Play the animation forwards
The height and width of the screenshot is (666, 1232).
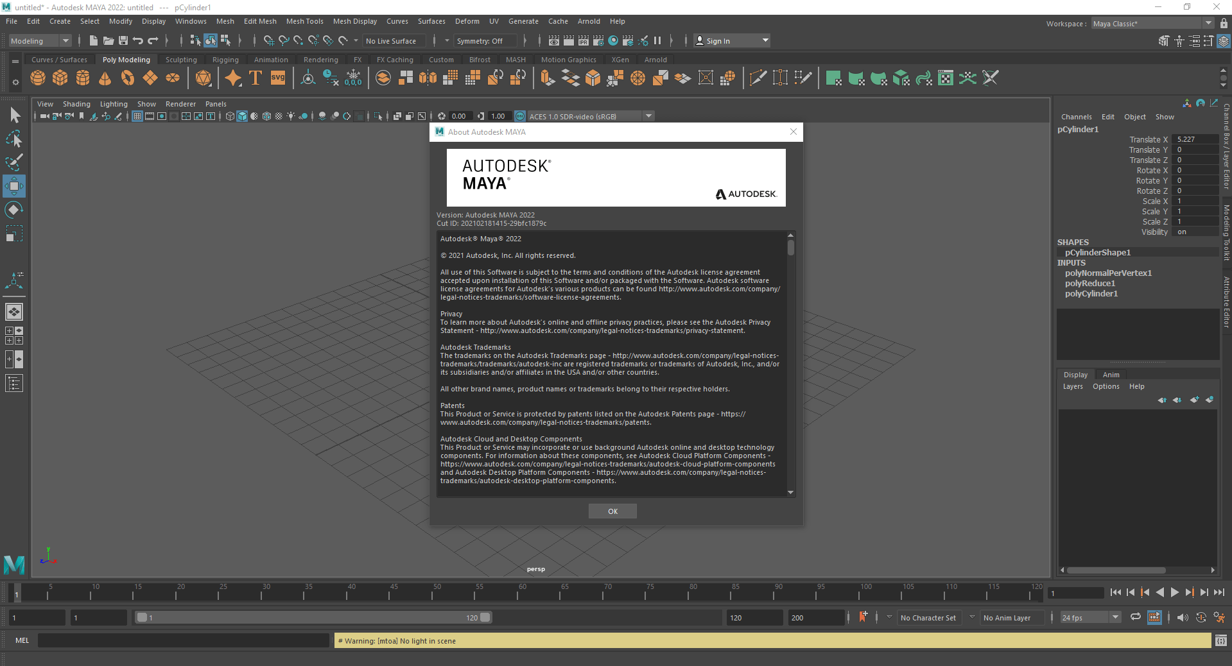pyautogui.click(x=1174, y=592)
